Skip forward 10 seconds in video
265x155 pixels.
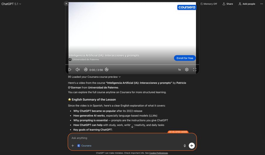point(107,70)
